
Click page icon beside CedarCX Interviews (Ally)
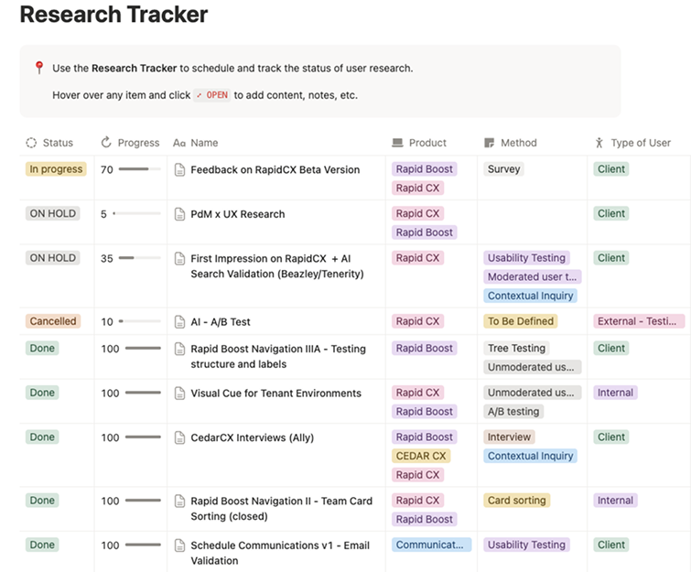(179, 437)
